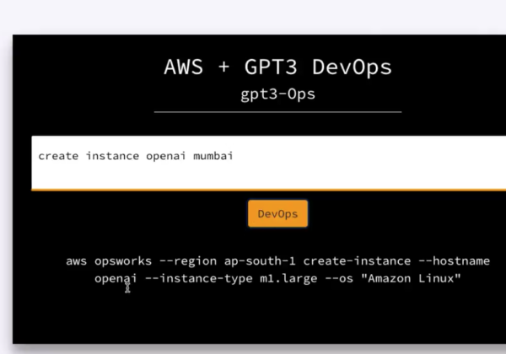Click the orange DevOps button
506x354 pixels.
(277, 213)
